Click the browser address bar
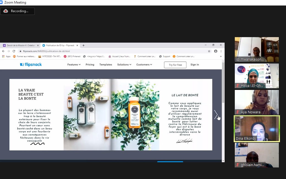 (x=110, y=51)
